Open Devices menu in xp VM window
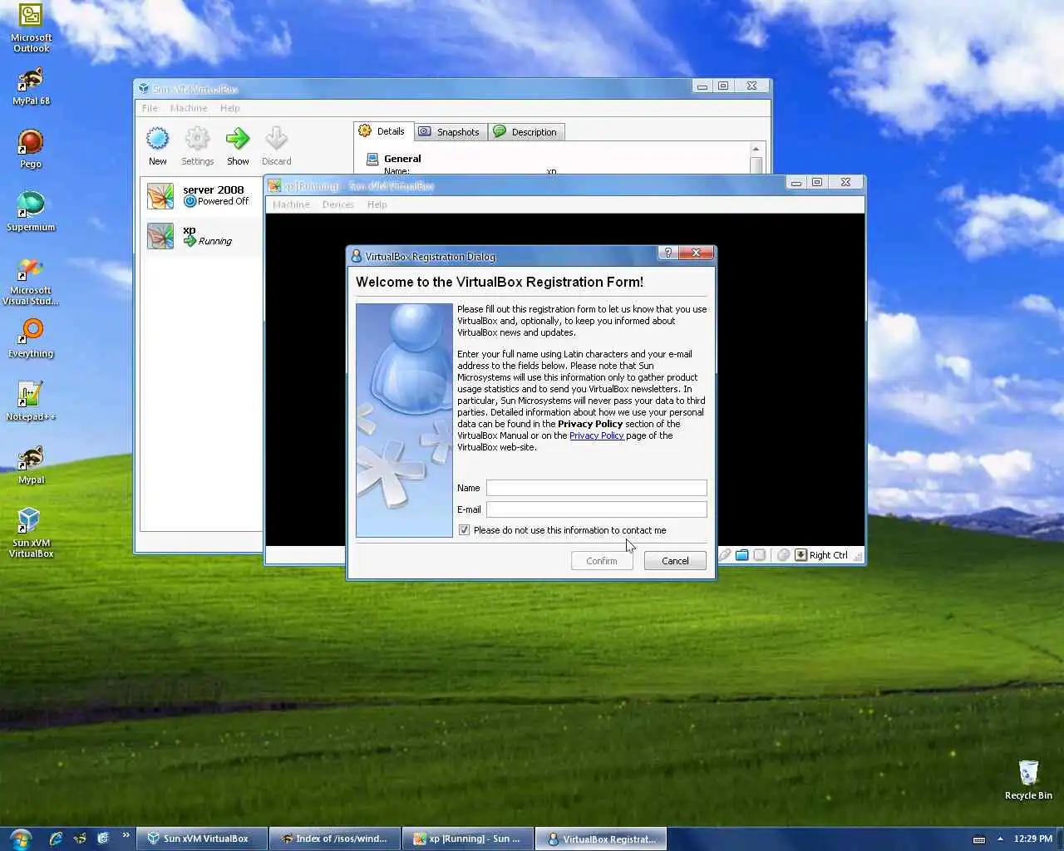This screenshot has width=1064, height=851. (337, 204)
